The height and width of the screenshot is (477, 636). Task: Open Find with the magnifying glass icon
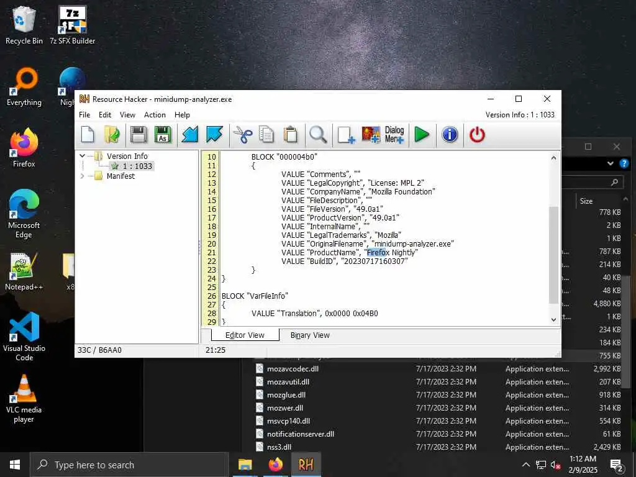pos(318,135)
